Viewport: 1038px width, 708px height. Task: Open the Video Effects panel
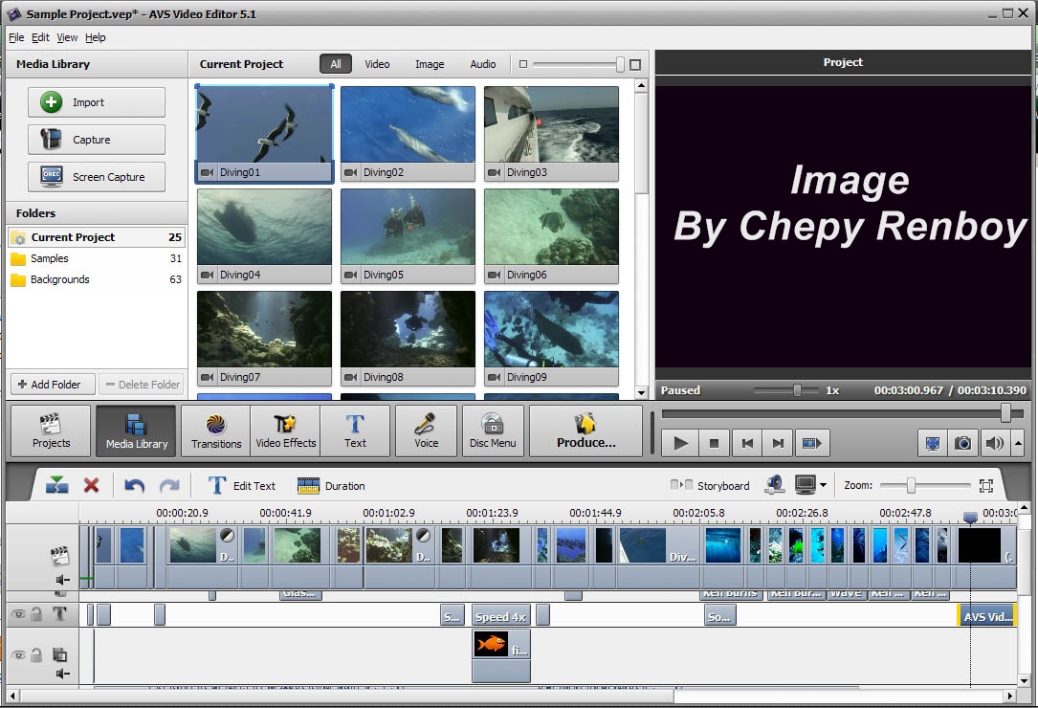285,431
